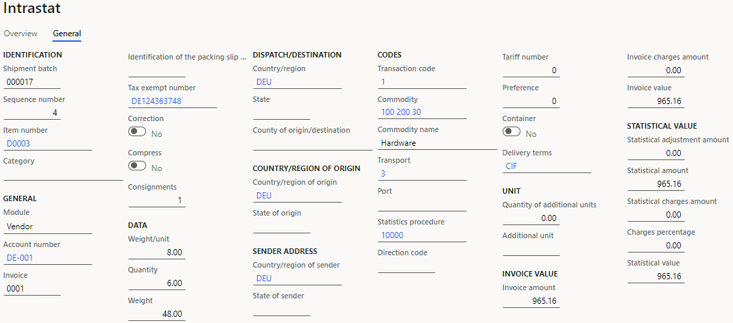Screen dimensions: 733x323
Task: Click the Sequence number field
Action: pyautogui.click(x=32, y=113)
